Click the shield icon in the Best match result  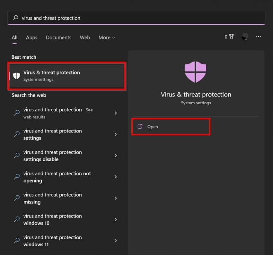click(x=16, y=76)
